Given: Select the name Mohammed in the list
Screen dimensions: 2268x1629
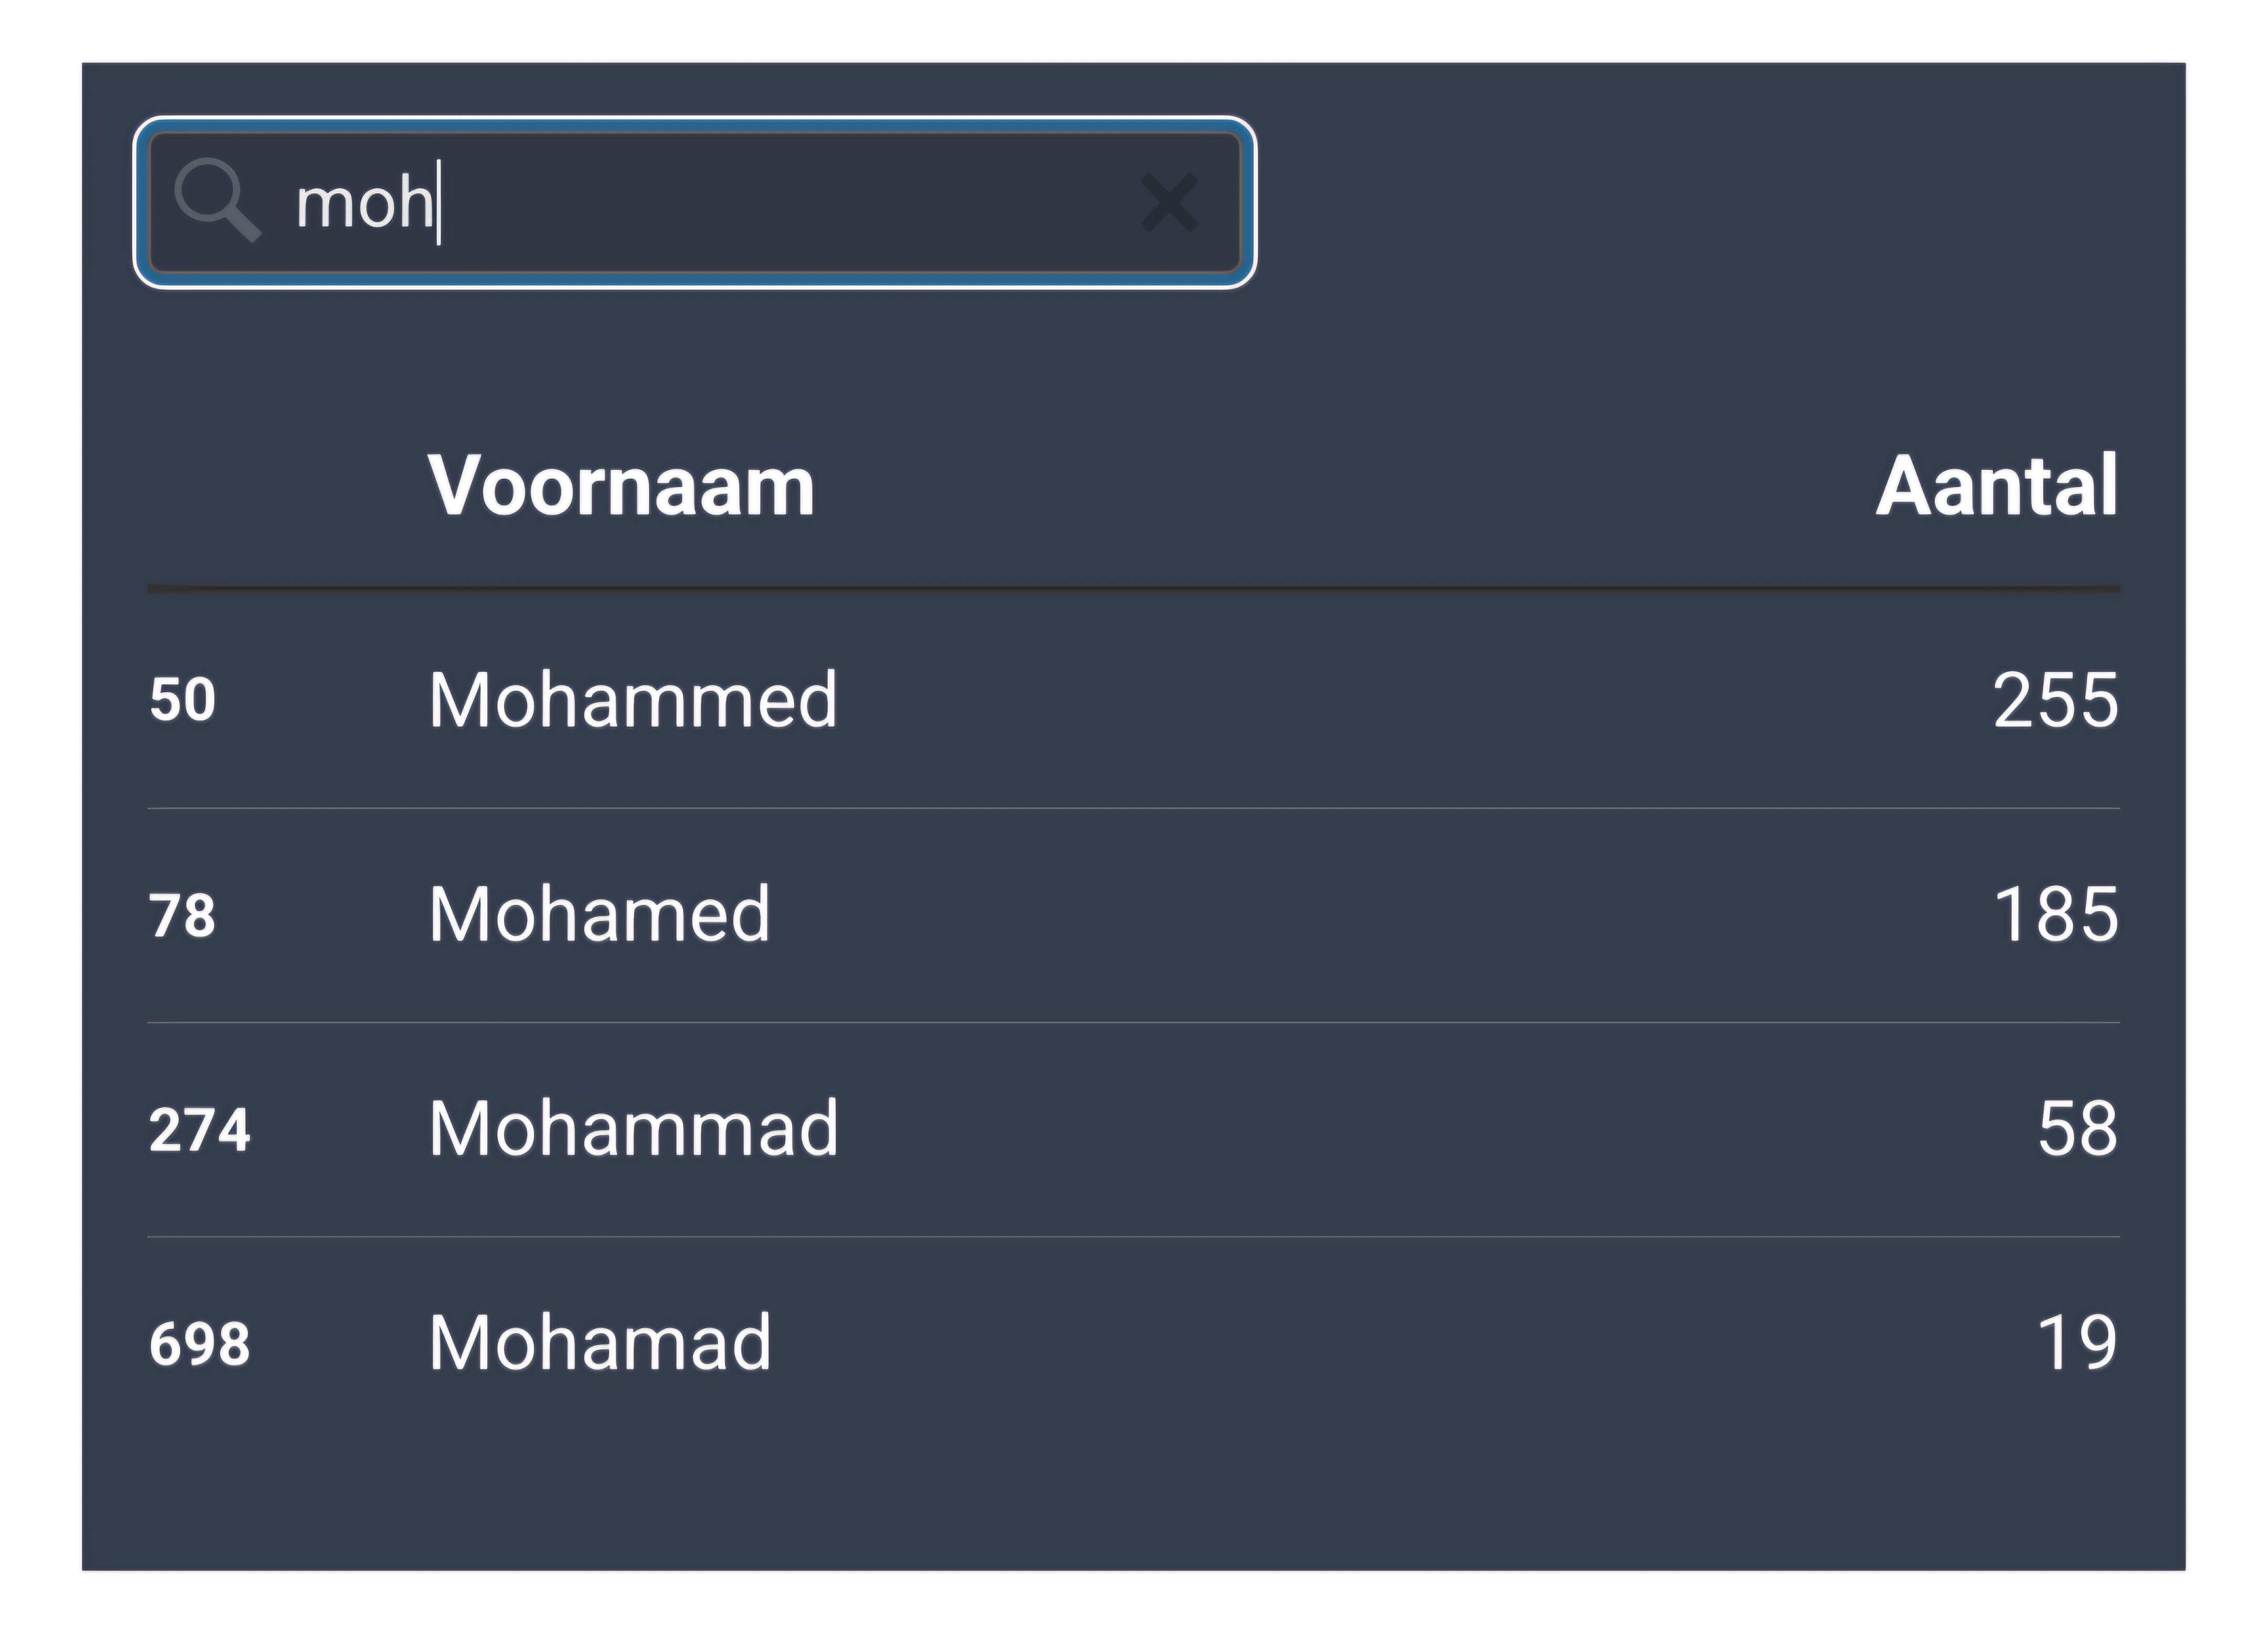Looking at the screenshot, I should coord(632,700).
